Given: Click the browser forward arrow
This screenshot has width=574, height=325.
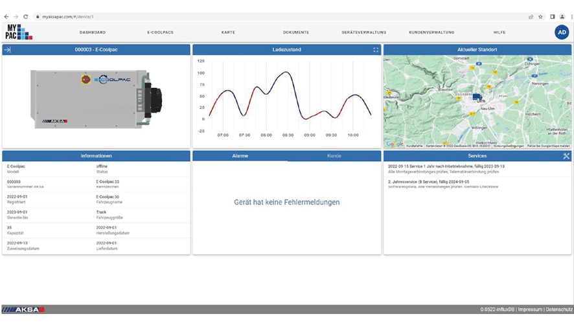Looking at the screenshot, I should click(16, 17).
